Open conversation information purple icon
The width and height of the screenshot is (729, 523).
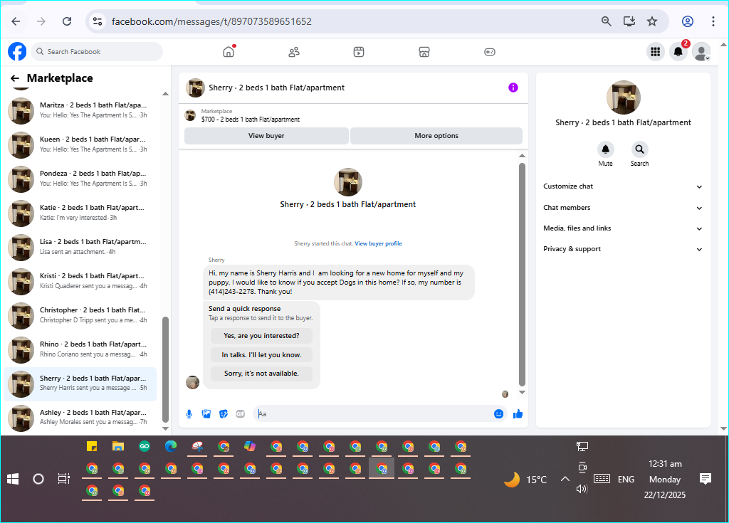(513, 88)
